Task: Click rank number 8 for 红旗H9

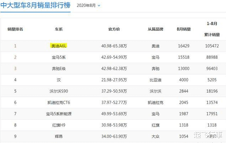Action: (x=15, y=125)
